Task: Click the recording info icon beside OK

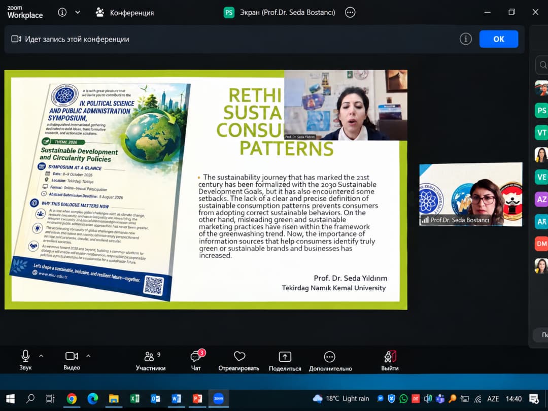Action: pyautogui.click(x=465, y=39)
